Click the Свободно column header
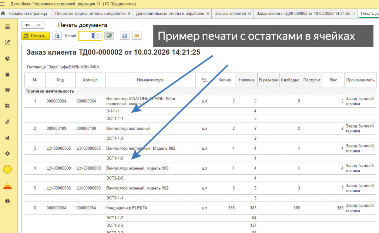Viewport: 379px width, 233px height. [x=290, y=80]
